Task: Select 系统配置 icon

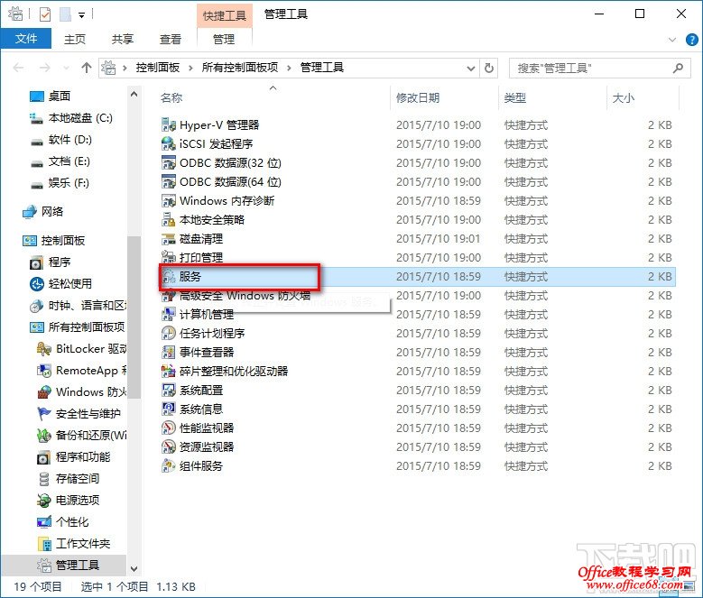Action: 168,391
